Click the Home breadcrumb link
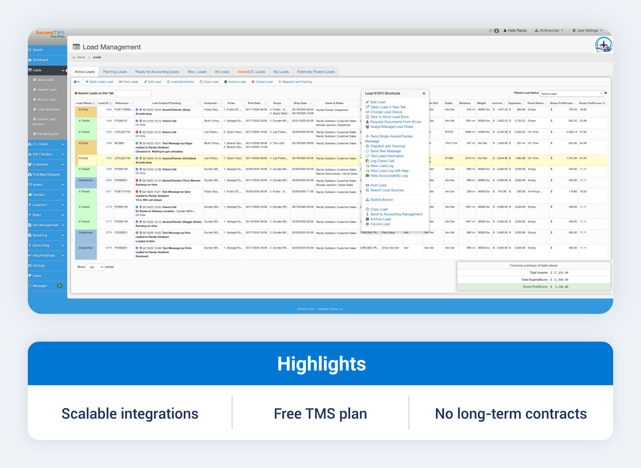This screenshot has height=468, width=641. click(x=81, y=57)
